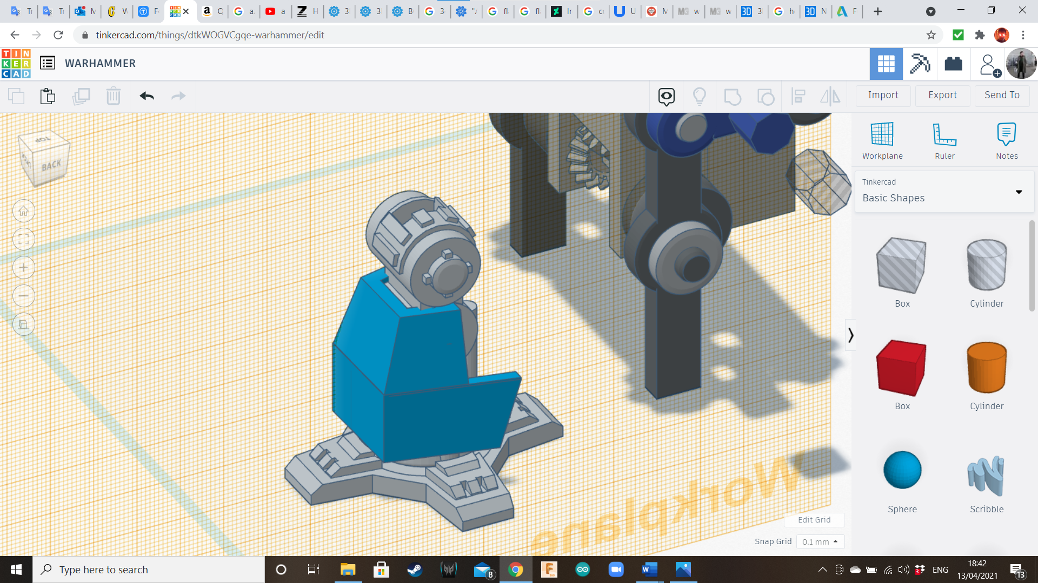
Task: Open Blocks mode with pickaxe icon
Action: pos(920,64)
